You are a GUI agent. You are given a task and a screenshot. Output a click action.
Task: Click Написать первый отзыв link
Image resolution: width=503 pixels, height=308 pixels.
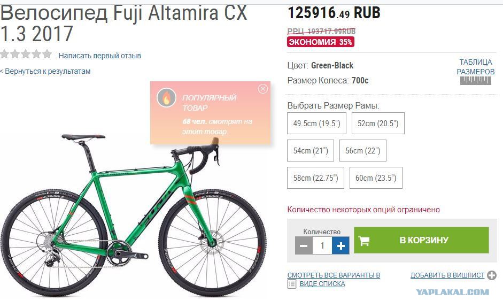coord(99,56)
